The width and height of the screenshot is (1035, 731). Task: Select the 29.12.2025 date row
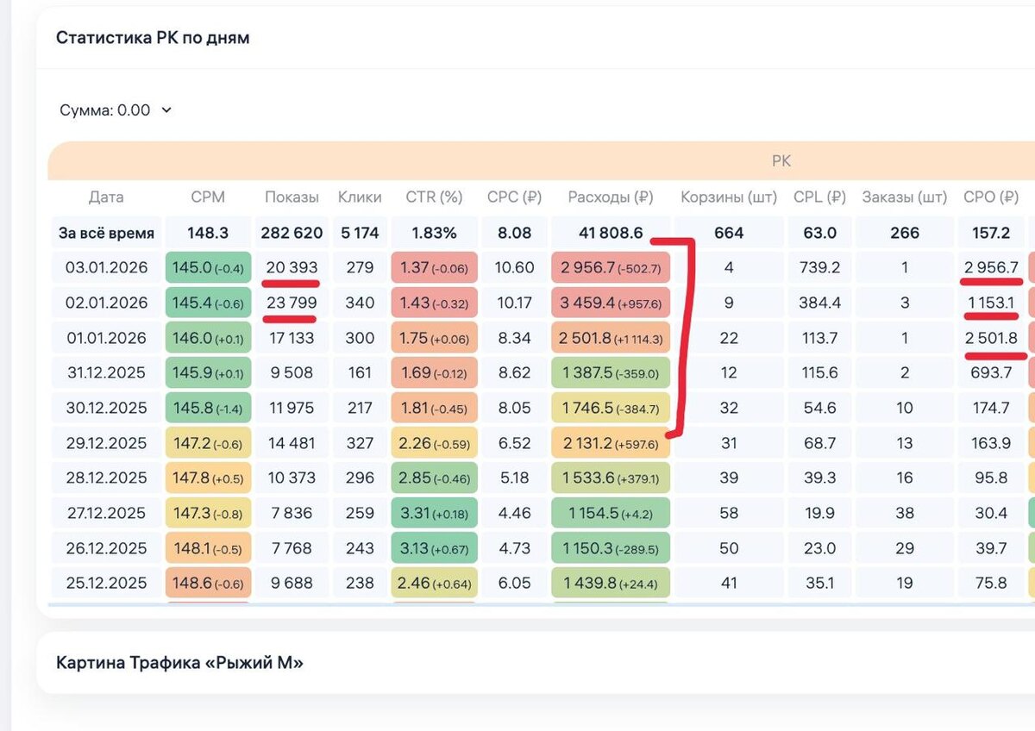pyautogui.click(x=542, y=443)
